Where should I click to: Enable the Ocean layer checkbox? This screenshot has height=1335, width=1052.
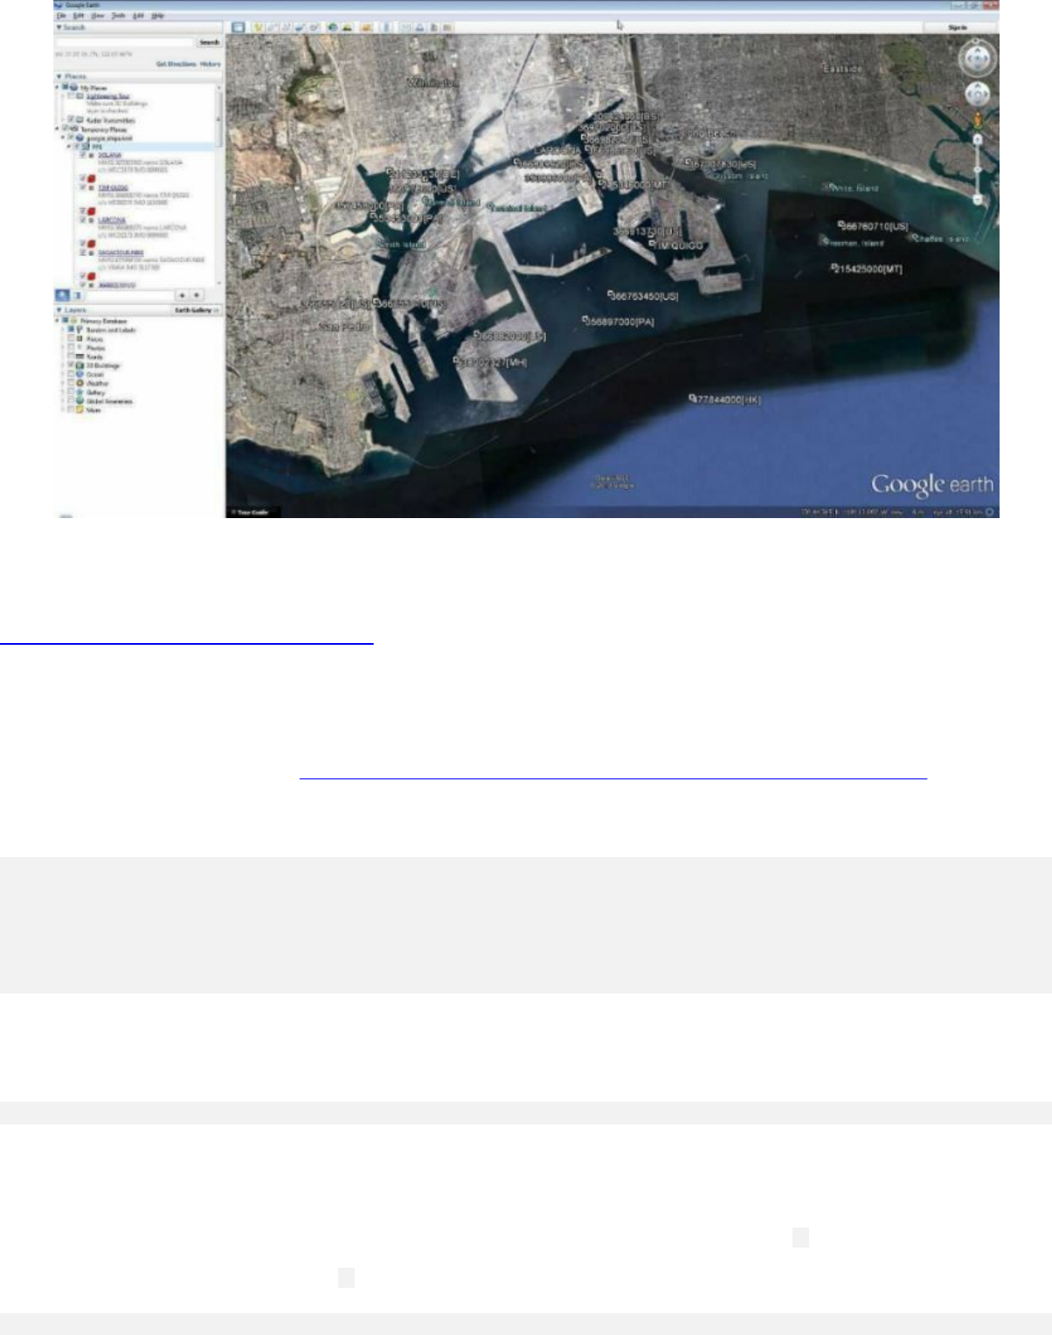pyautogui.click(x=71, y=375)
